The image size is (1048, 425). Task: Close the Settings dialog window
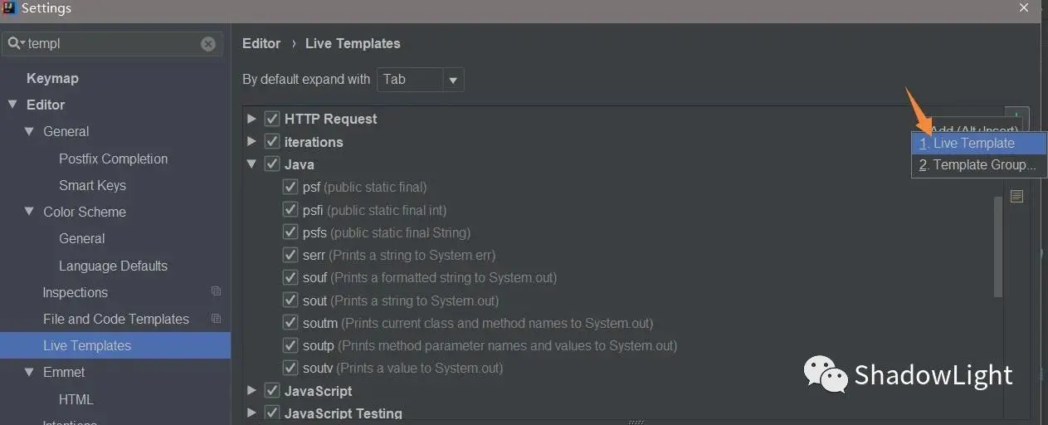click(x=1024, y=7)
